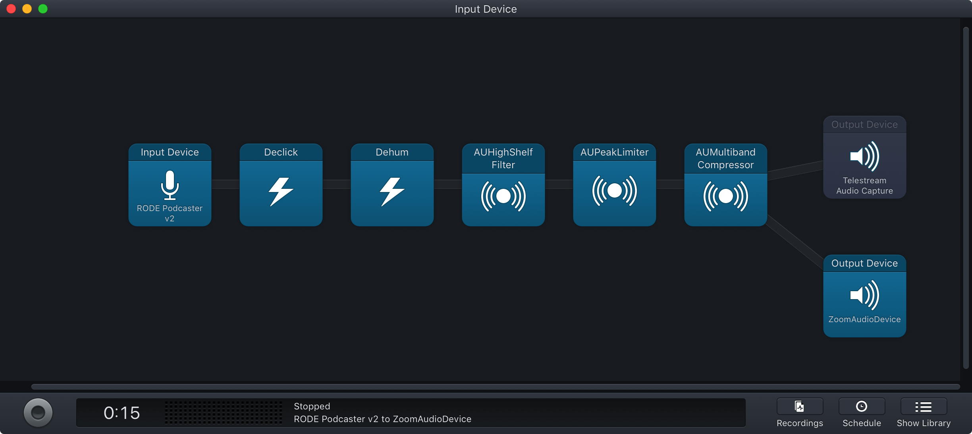Click the AUPeakLimiter block title
This screenshot has width=972, height=434.
click(x=614, y=152)
